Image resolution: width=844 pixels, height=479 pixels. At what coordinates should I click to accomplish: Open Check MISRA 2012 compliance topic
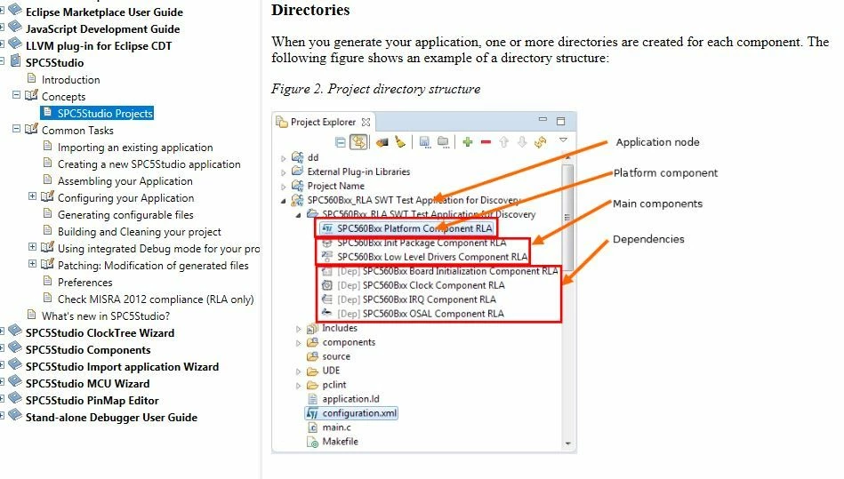(x=156, y=299)
